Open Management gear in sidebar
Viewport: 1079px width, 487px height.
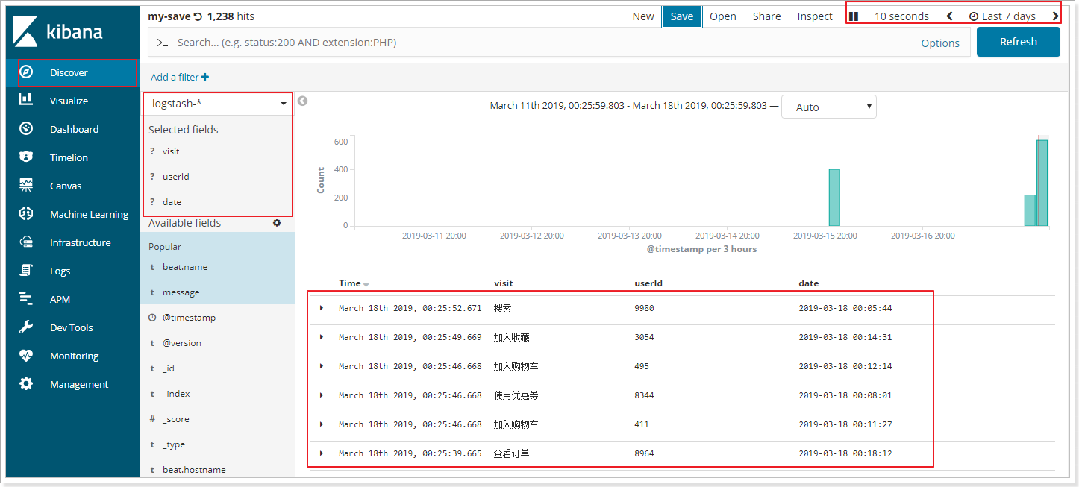[x=26, y=383]
